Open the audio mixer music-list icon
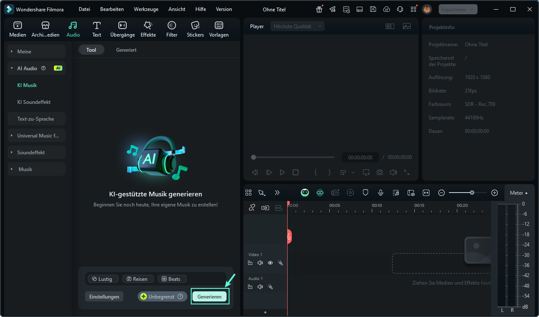Screen dimensions: 539x317 click(396, 193)
